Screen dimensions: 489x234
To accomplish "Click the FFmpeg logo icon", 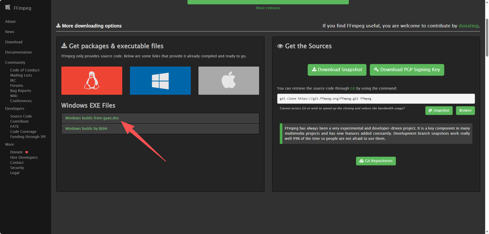I will 8,7.
